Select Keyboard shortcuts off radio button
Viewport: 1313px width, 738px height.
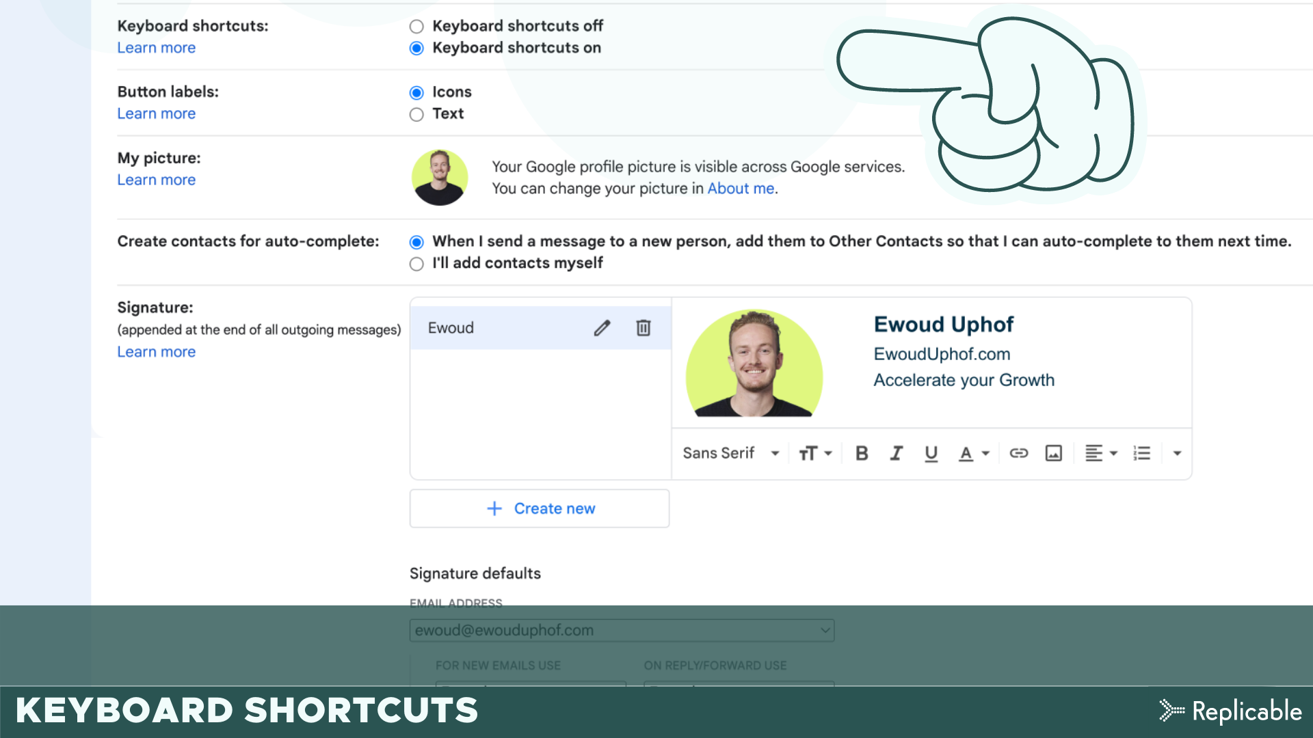(x=416, y=27)
